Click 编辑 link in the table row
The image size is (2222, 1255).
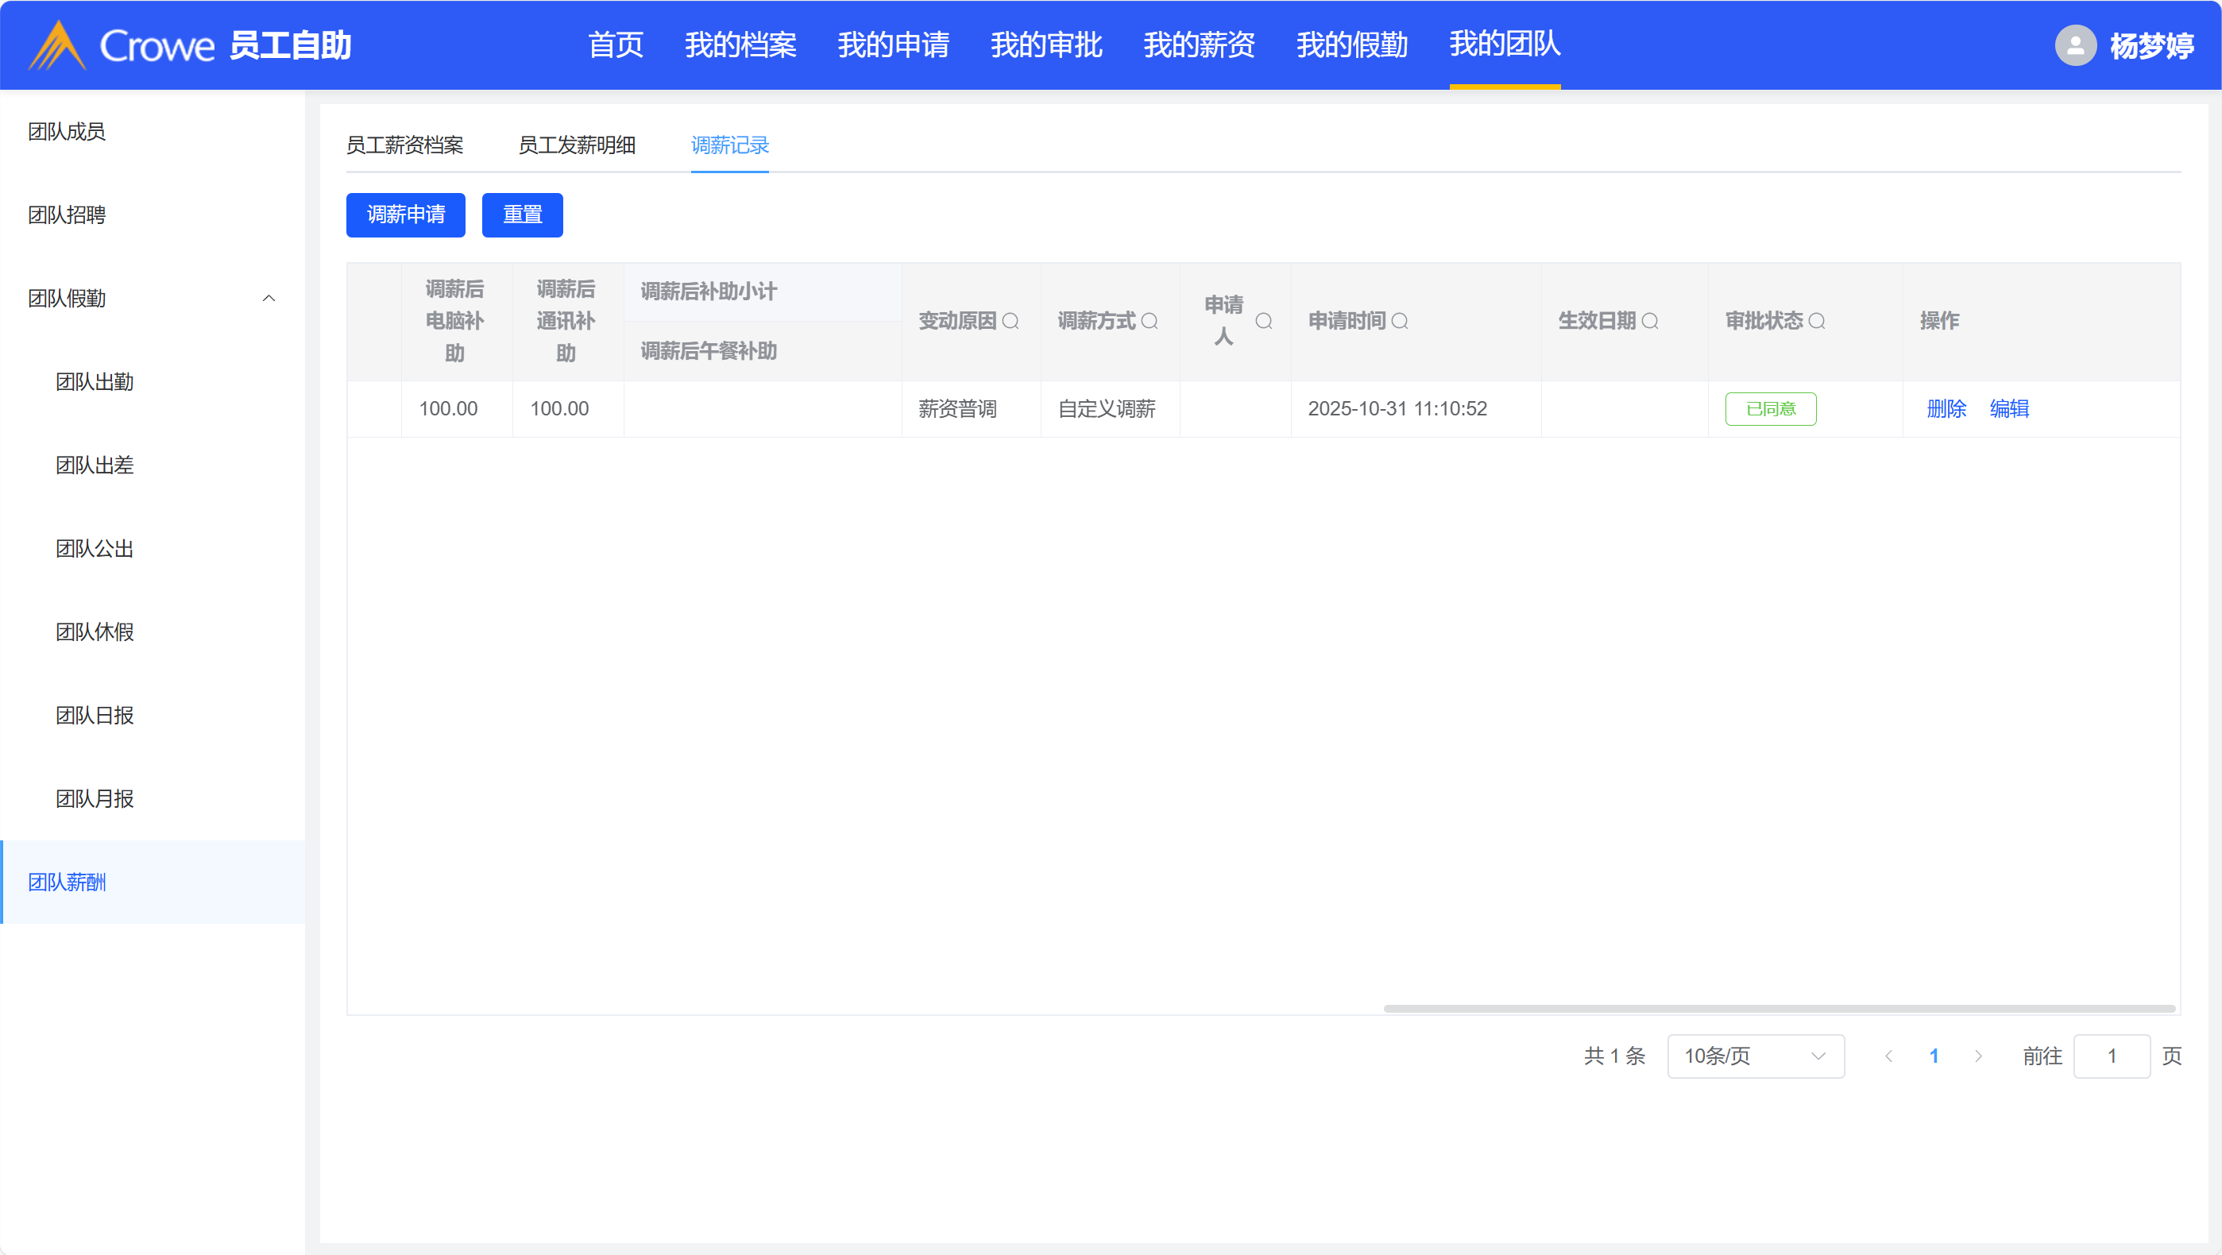coord(2009,409)
